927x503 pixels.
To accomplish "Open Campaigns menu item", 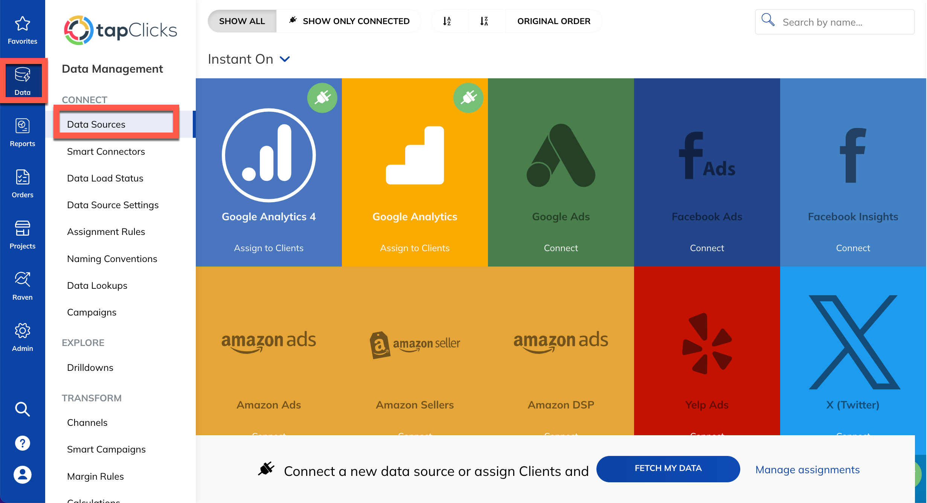I will pyautogui.click(x=91, y=312).
